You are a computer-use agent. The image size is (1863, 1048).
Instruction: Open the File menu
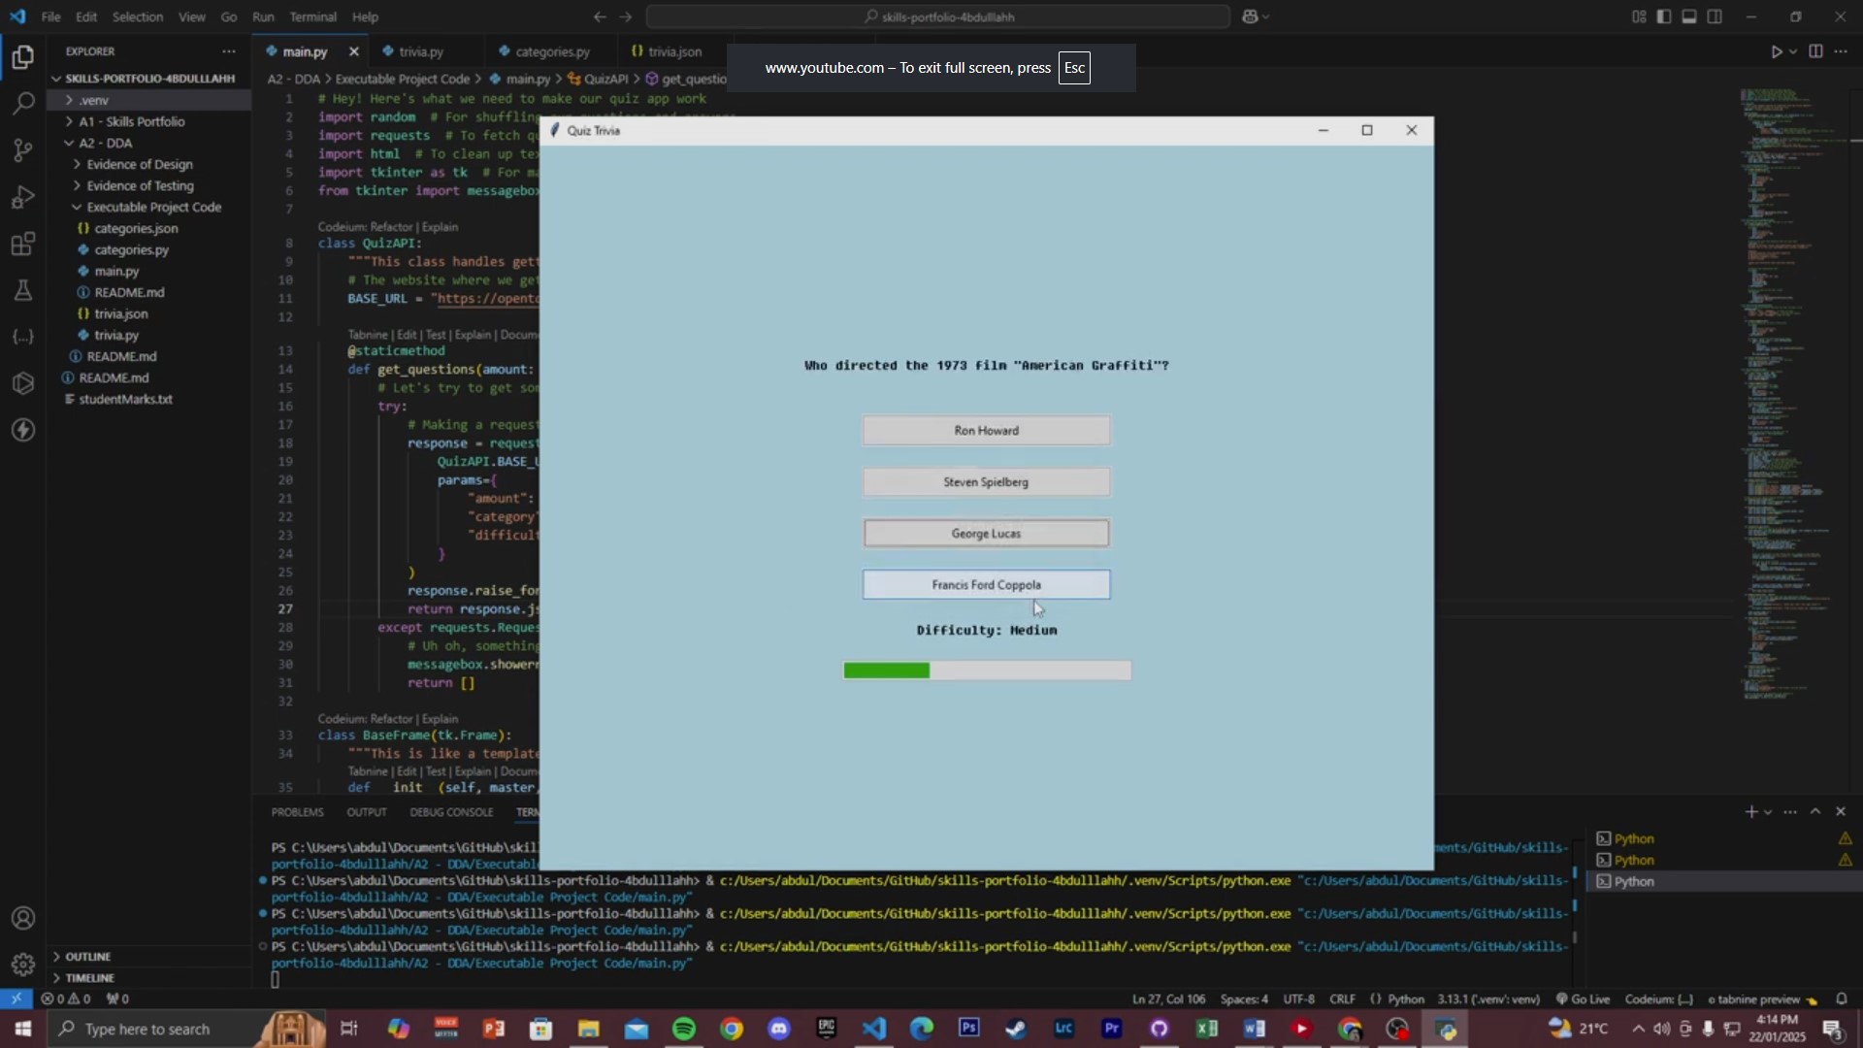click(x=51, y=16)
